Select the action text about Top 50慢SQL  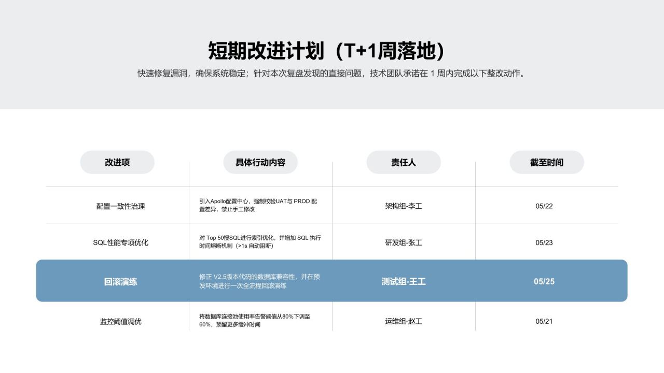[260, 242]
